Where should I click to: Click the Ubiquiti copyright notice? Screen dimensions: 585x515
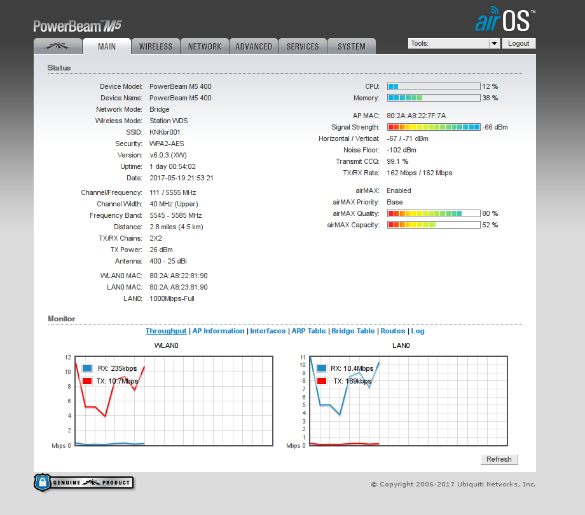(x=453, y=484)
